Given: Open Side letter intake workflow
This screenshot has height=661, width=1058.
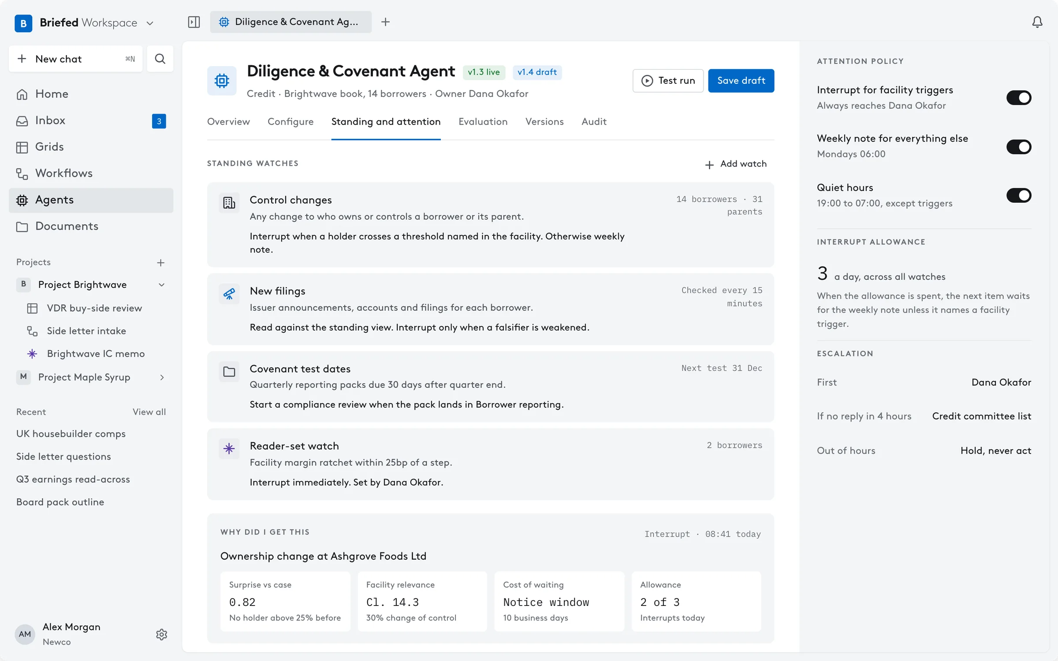Looking at the screenshot, I should point(86,331).
